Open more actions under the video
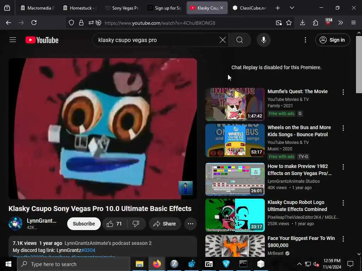 pyautogui.click(x=191, y=224)
